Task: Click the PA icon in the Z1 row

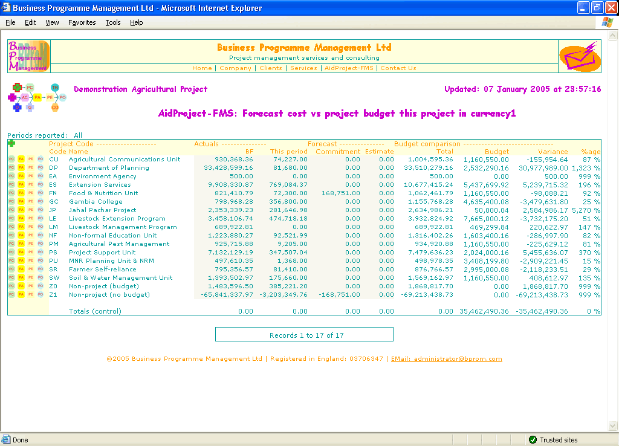Action: (x=21, y=294)
